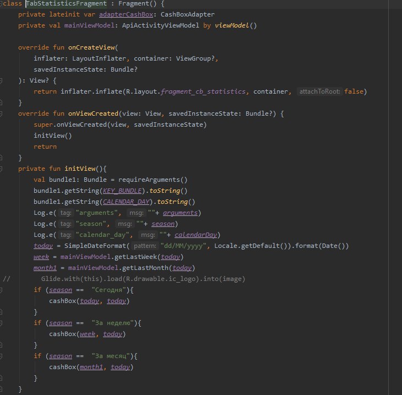
Task: Click the "dd/MM/yyyy" pattern string
Action: (183, 246)
